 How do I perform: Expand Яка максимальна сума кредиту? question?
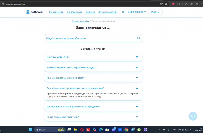pos(93,78)
